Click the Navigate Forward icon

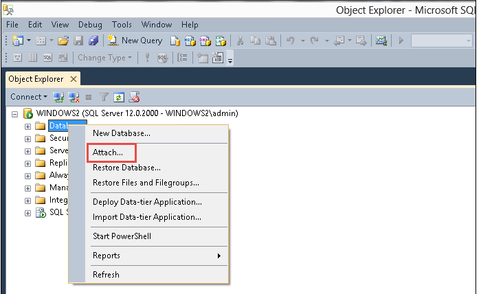click(361, 41)
